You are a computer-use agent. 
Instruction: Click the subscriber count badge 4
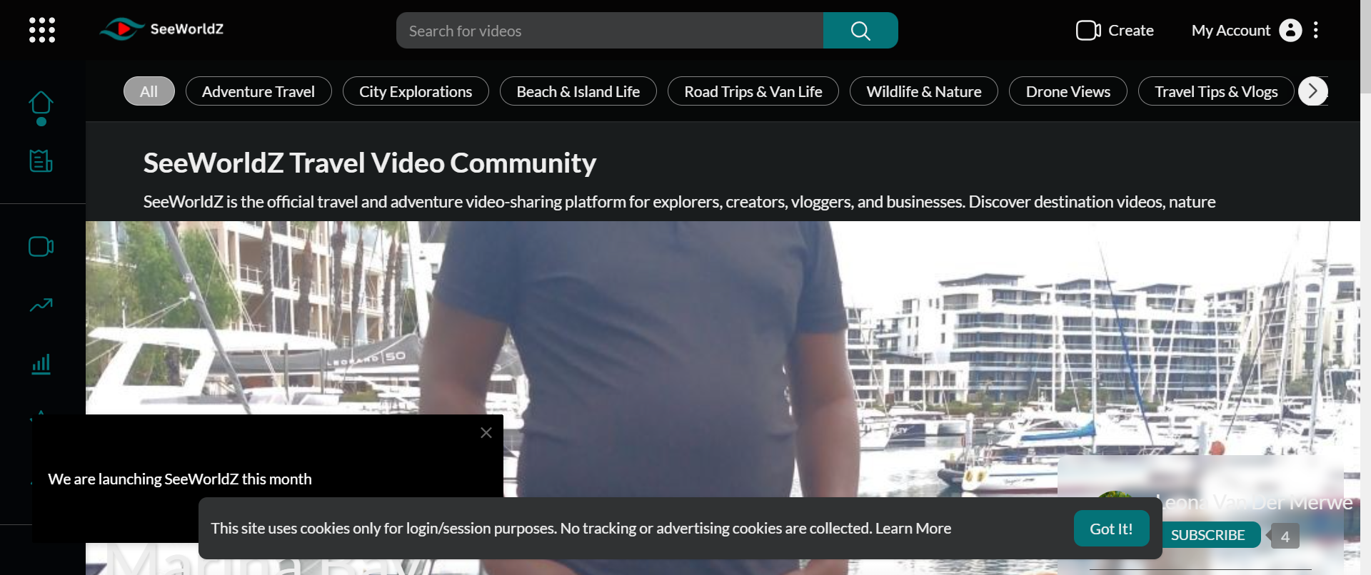pyautogui.click(x=1285, y=536)
